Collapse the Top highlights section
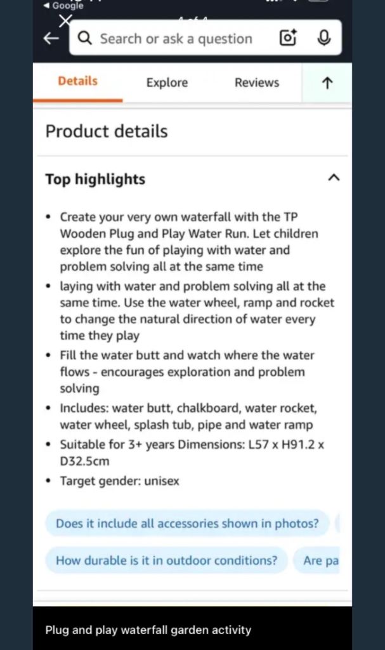This screenshot has width=385, height=650. coord(334,178)
